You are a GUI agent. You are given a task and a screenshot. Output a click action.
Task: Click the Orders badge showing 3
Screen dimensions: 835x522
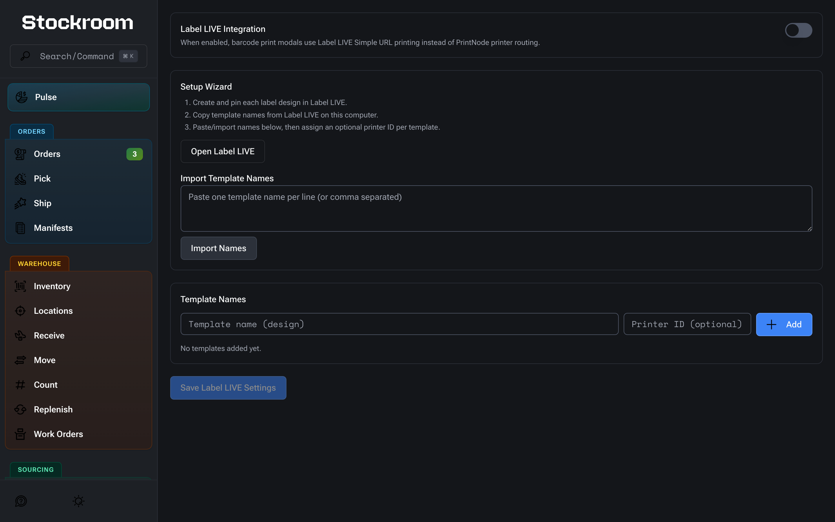point(135,154)
